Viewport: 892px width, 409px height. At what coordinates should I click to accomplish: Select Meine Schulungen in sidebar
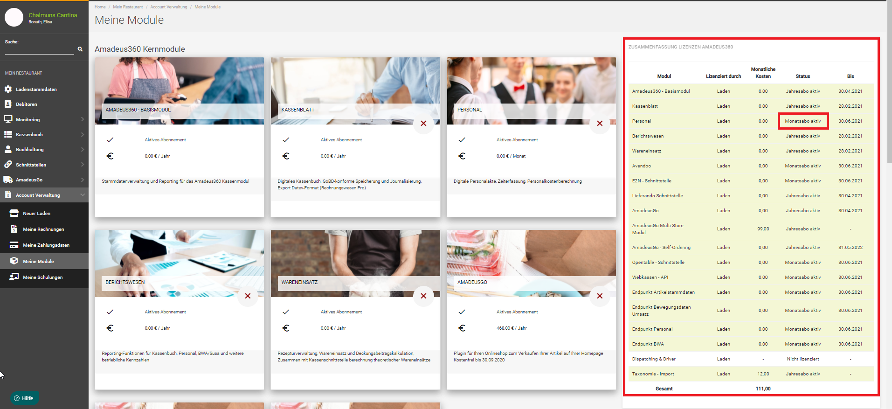(44, 277)
